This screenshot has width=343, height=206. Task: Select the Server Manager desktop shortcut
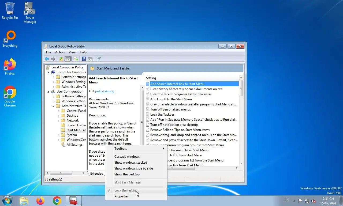point(30,13)
